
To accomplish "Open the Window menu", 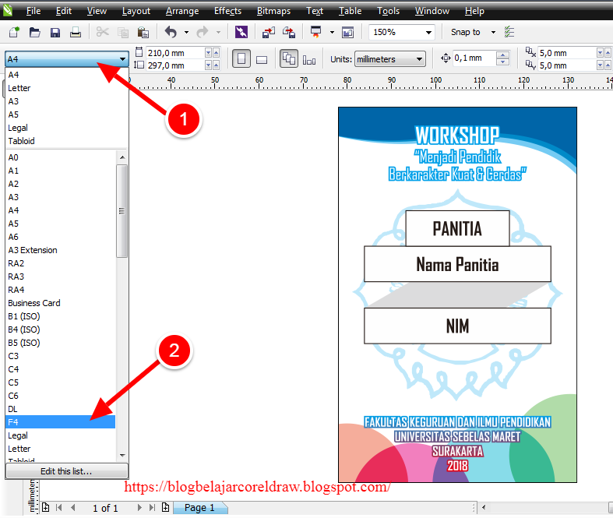I will coord(432,11).
